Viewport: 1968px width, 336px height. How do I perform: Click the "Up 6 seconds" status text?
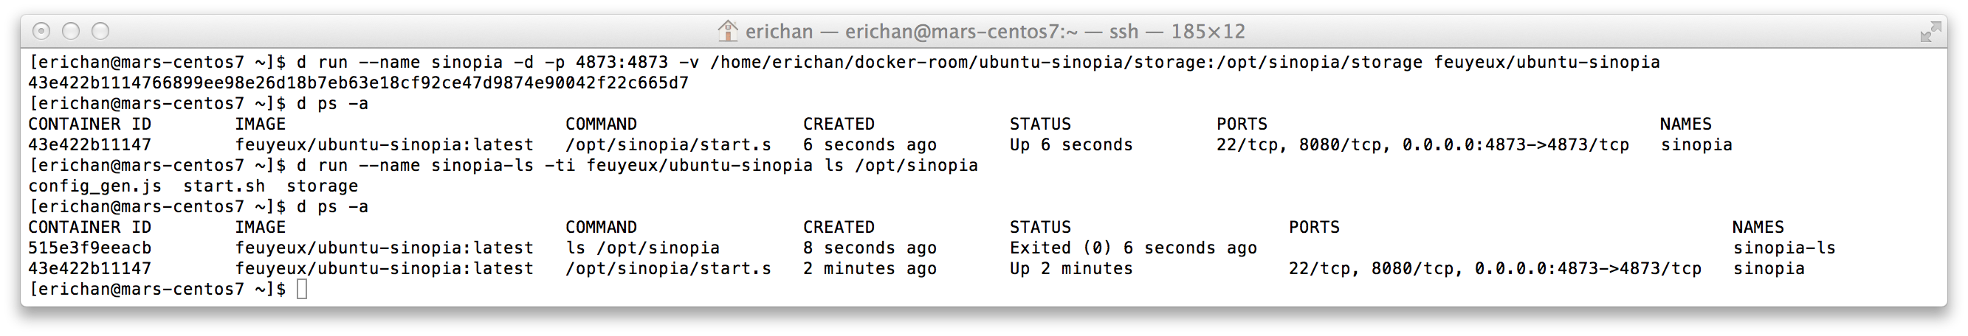coord(1071,145)
